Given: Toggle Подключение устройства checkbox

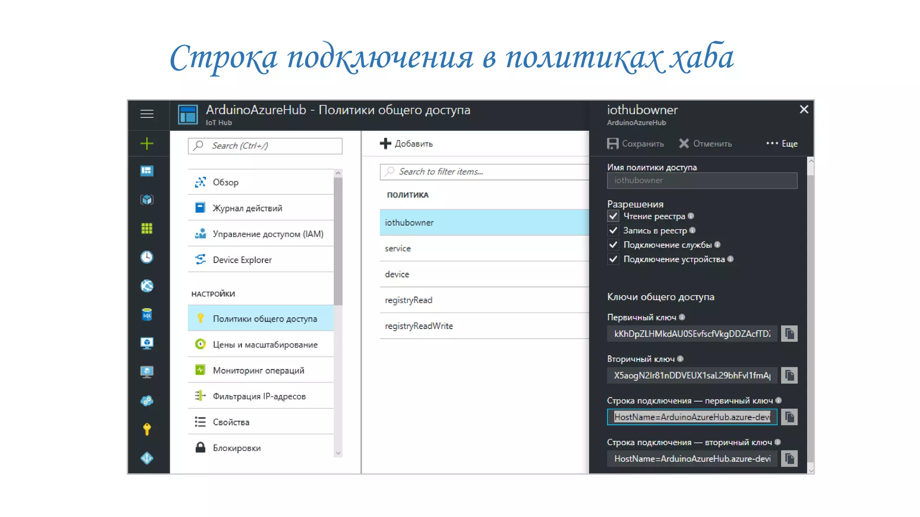Looking at the screenshot, I should [613, 259].
